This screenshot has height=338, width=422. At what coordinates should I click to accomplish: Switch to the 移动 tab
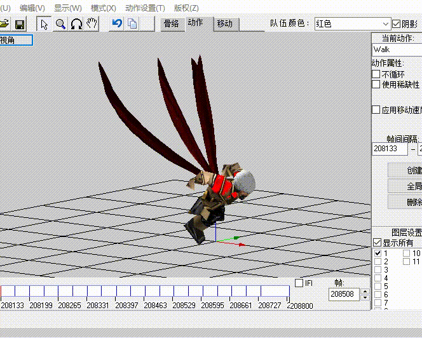click(225, 24)
